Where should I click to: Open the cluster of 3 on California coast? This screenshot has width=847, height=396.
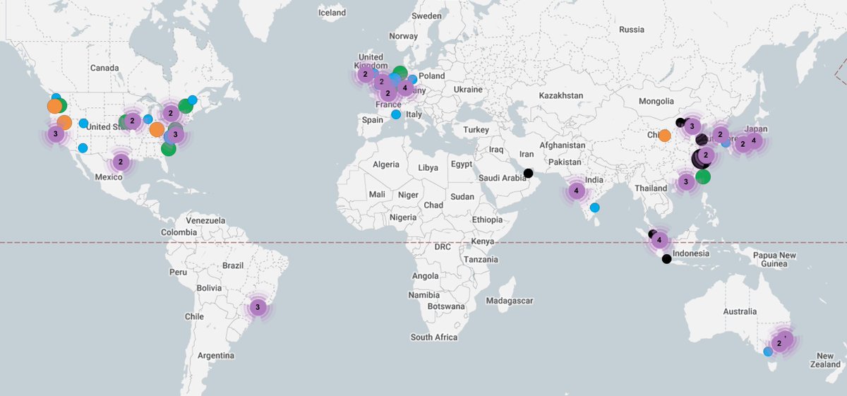[55, 134]
